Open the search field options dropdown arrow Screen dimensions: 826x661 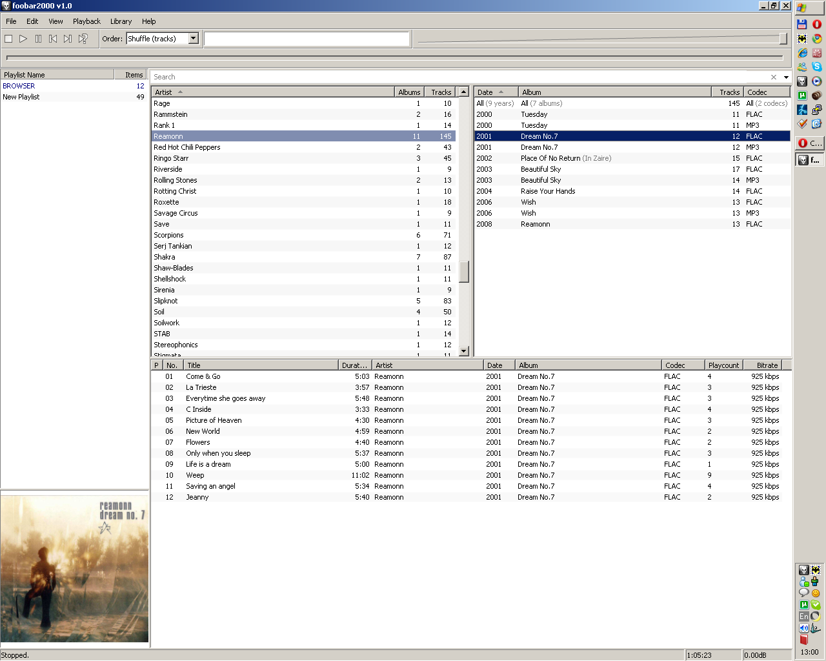[x=786, y=77]
